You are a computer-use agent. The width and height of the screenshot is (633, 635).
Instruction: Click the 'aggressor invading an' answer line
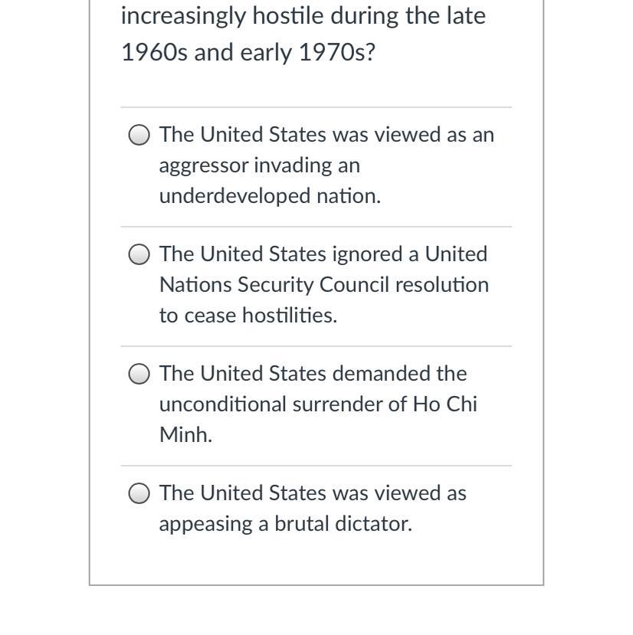tap(259, 165)
